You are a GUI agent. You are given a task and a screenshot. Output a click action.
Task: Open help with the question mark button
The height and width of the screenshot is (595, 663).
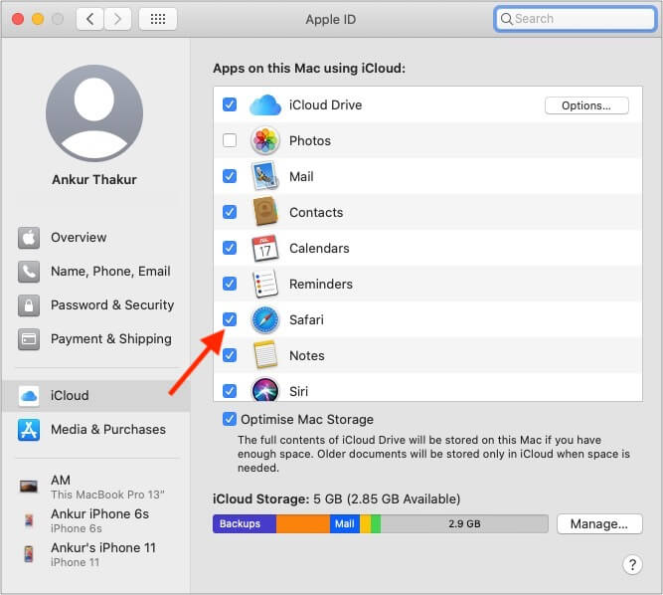tap(632, 564)
